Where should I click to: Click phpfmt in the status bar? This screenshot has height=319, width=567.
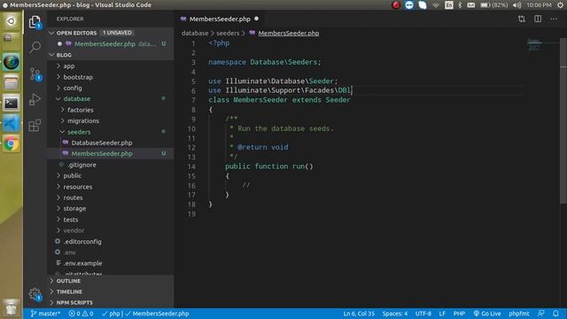point(519,314)
